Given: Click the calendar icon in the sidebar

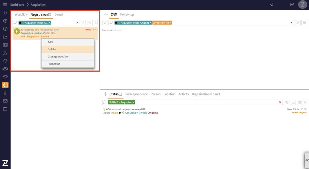Looking at the screenshot, I should coord(5,109).
